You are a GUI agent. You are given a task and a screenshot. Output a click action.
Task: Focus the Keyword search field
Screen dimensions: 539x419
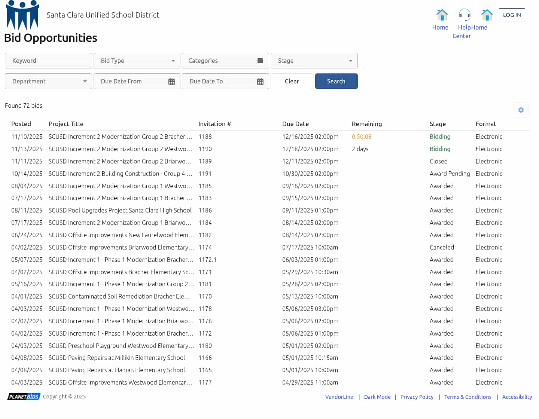click(x=48, y=61)
